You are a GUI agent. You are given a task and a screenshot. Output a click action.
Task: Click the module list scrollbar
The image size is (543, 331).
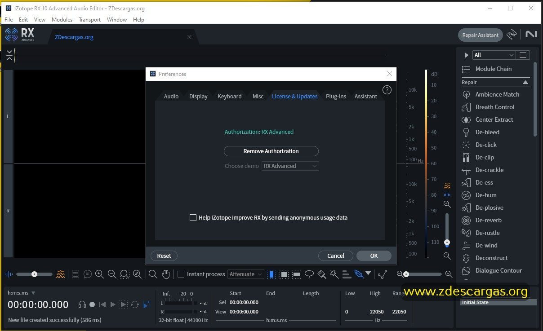tap(535, 99)
